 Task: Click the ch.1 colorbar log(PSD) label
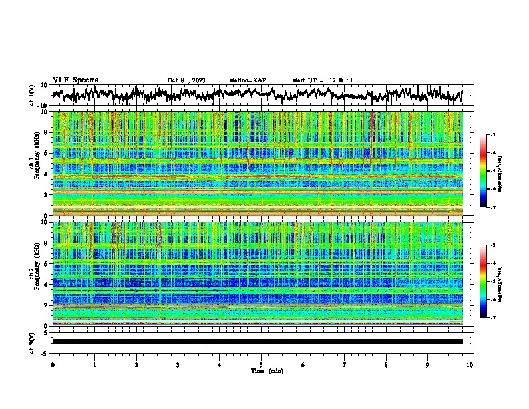point(500,174)
